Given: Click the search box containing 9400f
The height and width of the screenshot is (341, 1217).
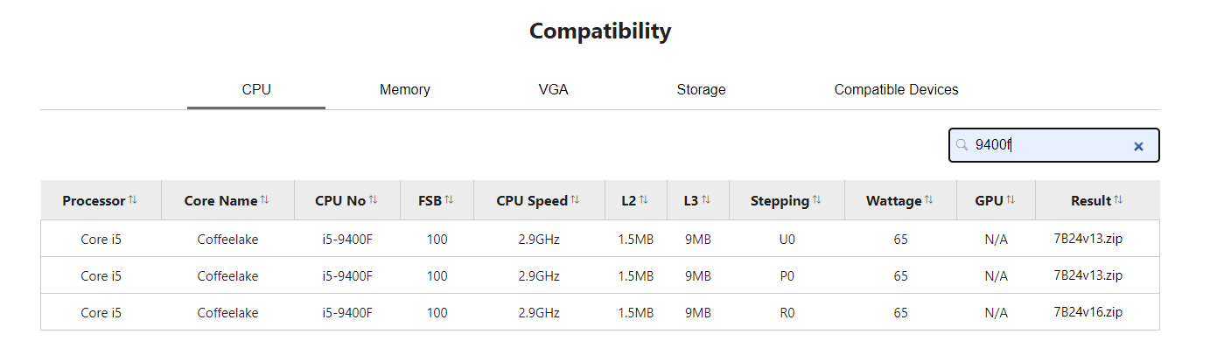Looking at the screenshot, I should [1054, 145].
